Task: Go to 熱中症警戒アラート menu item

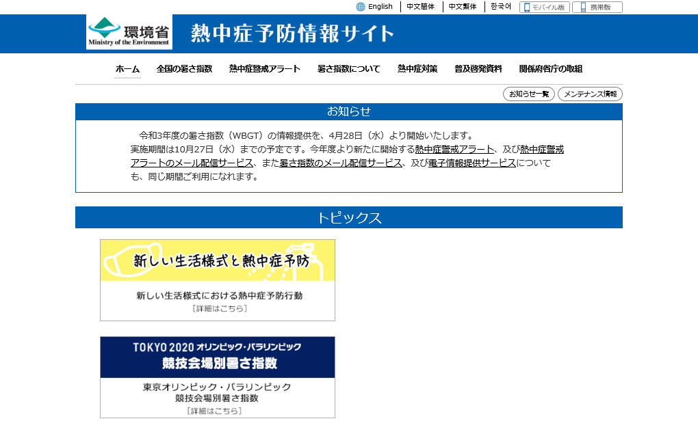Action: tap(265, 69)
